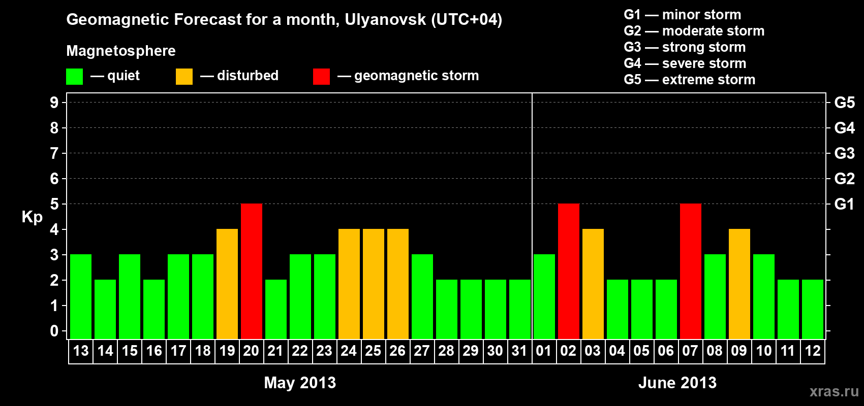Click the date label 02 on the axis

tap(569, 351)
